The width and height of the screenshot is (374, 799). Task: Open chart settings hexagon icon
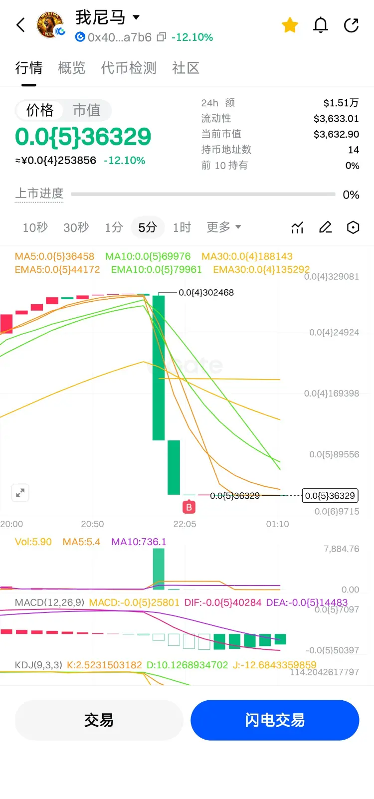[353, 227]
